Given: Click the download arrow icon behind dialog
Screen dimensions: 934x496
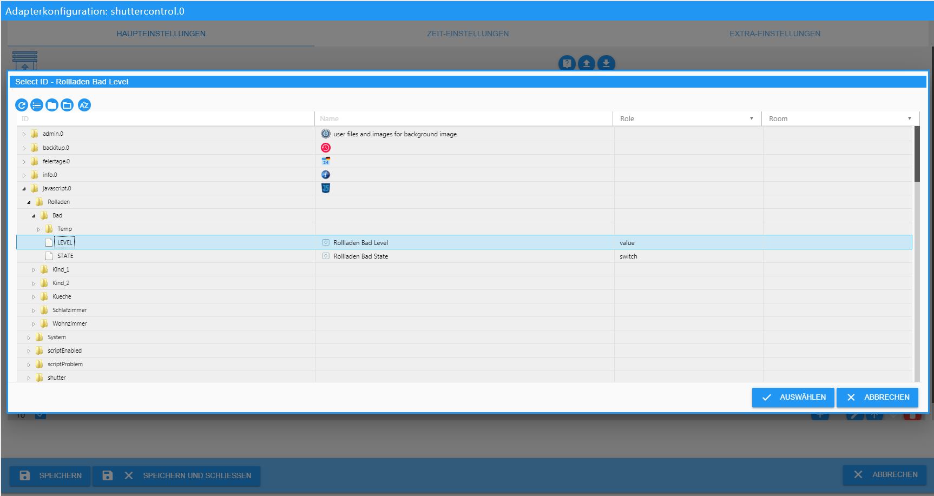Looking at the screenshot, I should [607, 63].
